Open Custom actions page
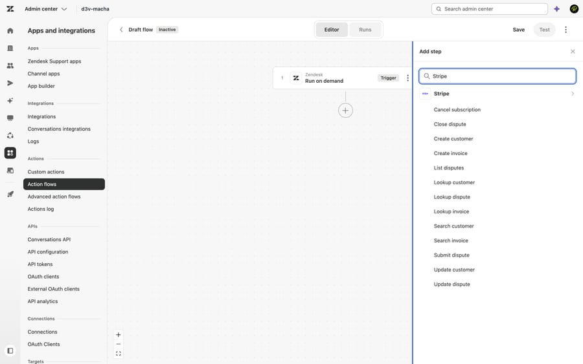This screenshot has height=364, width=583. coord(46,172)
